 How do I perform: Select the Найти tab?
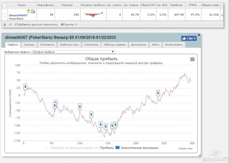click(x=156, y=45)
